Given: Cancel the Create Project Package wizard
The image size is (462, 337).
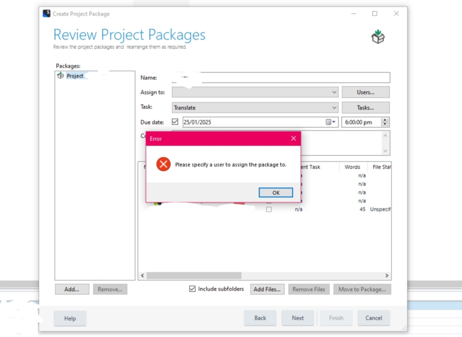Looking at the screenshot, I should coord(374,318).
